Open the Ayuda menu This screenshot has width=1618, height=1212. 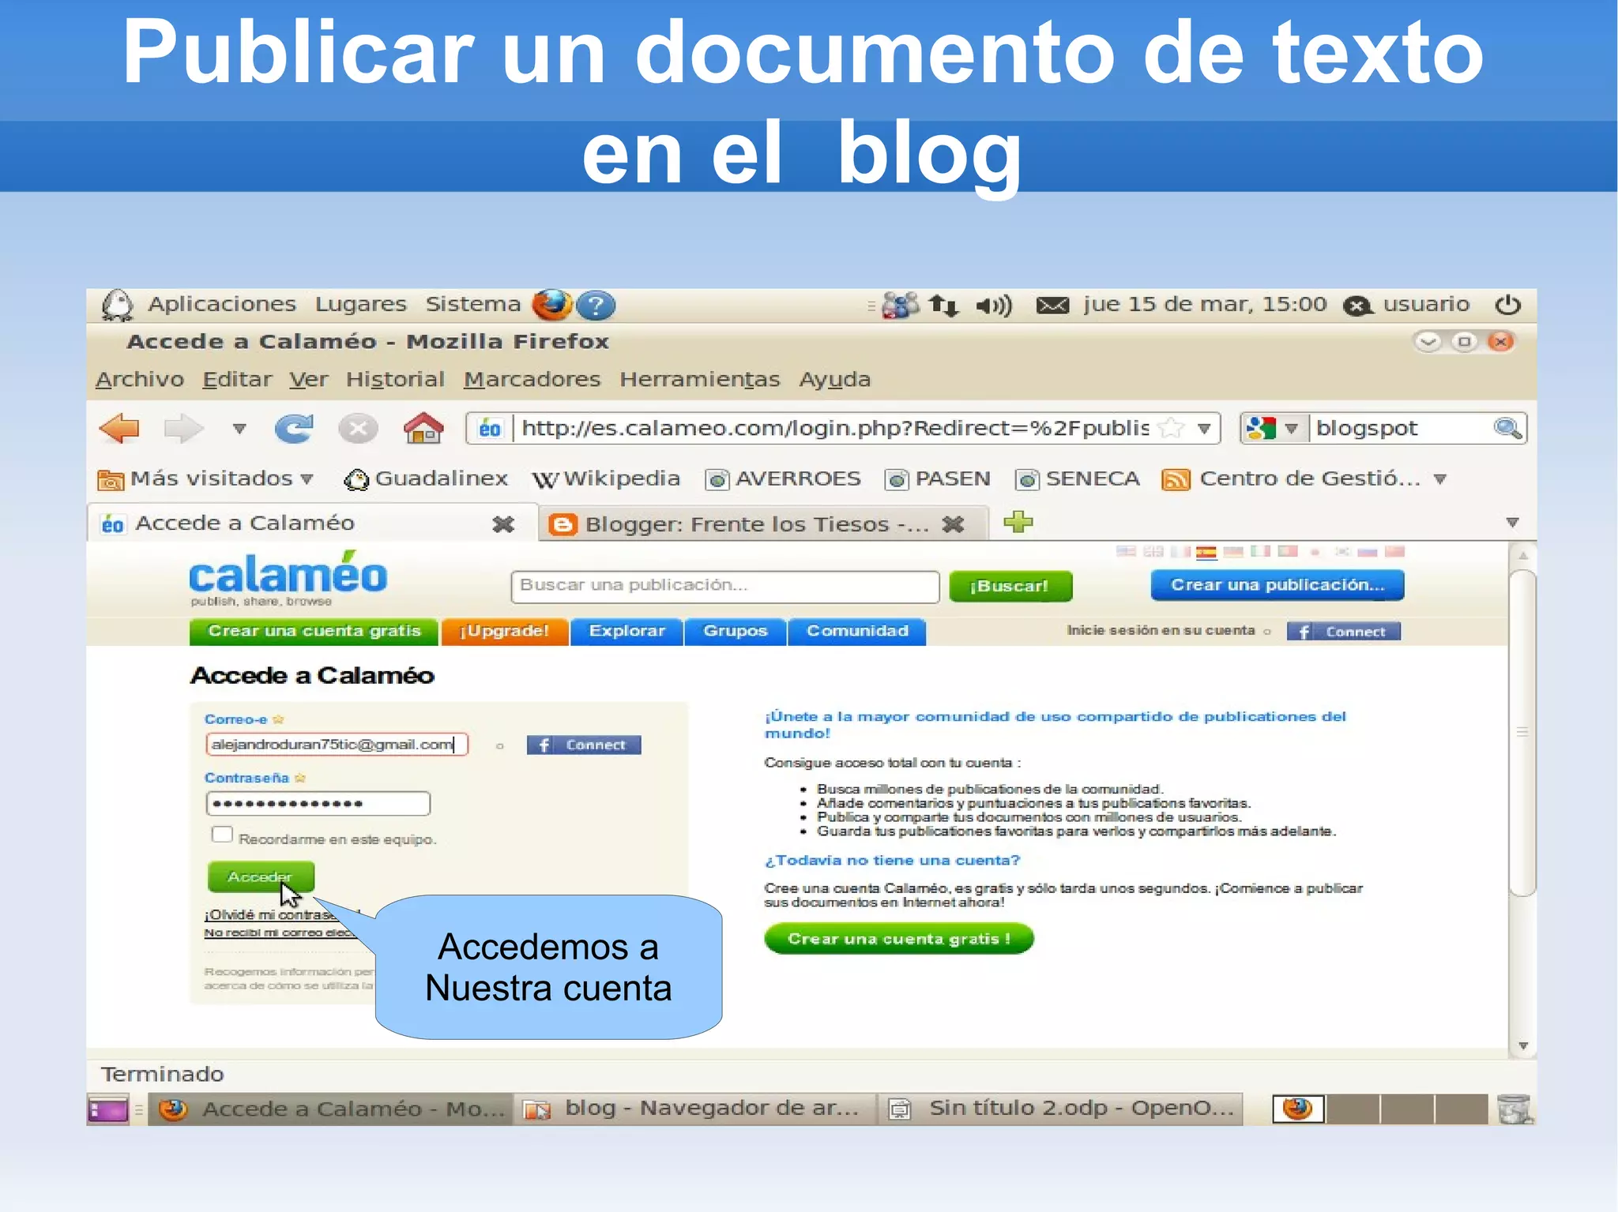834,380
